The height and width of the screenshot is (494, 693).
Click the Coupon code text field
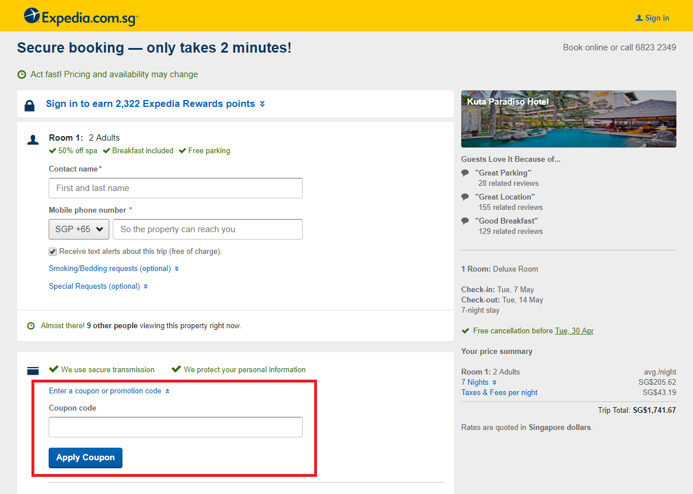coord(176,427)
